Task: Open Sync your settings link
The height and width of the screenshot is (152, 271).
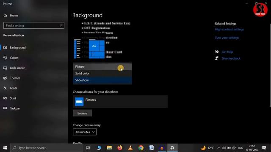Action: 227,38
